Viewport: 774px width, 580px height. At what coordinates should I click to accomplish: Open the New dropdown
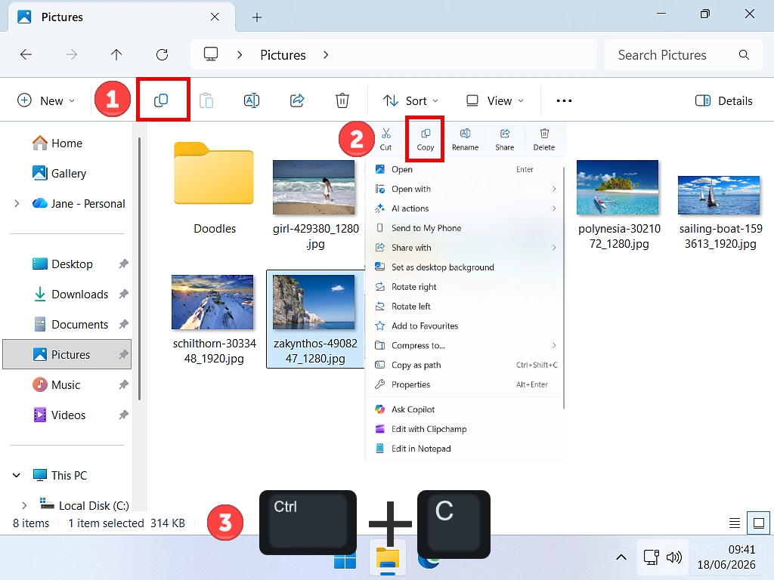tap(46, 100)
